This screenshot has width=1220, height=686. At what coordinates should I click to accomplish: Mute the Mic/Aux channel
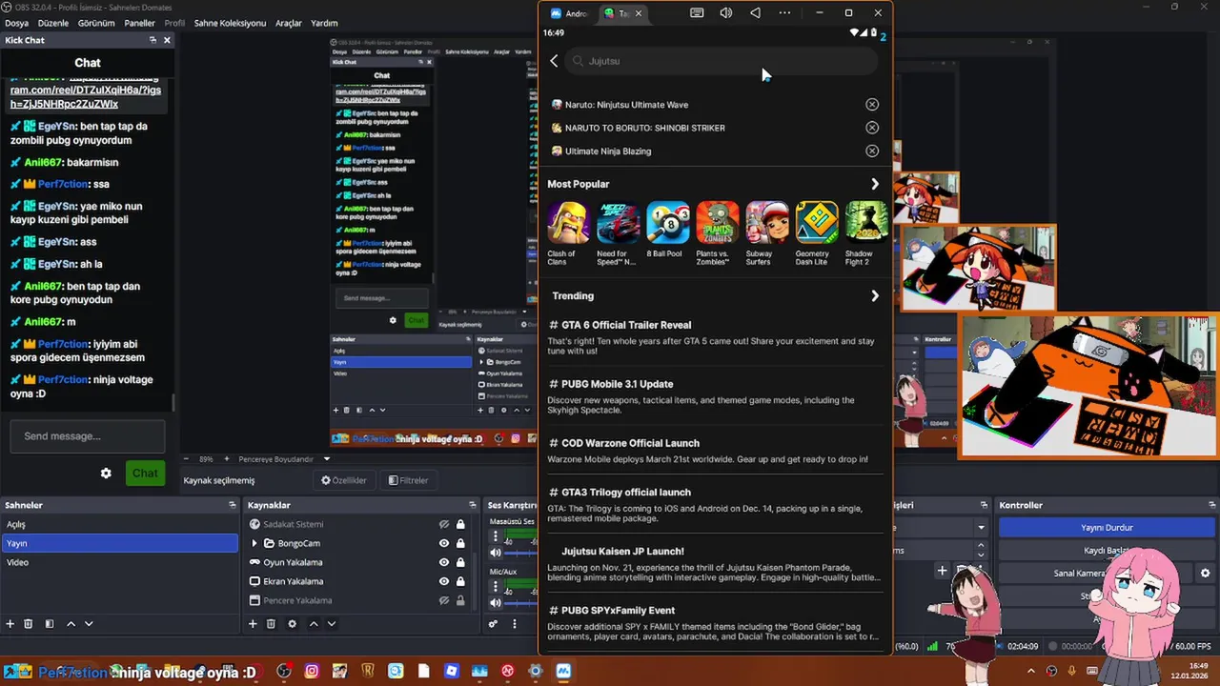click(495, 603)
